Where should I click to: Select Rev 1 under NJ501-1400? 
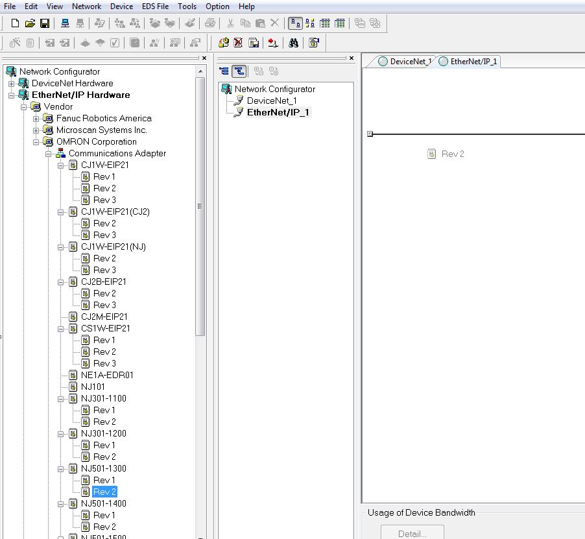[x=104, y=515]
